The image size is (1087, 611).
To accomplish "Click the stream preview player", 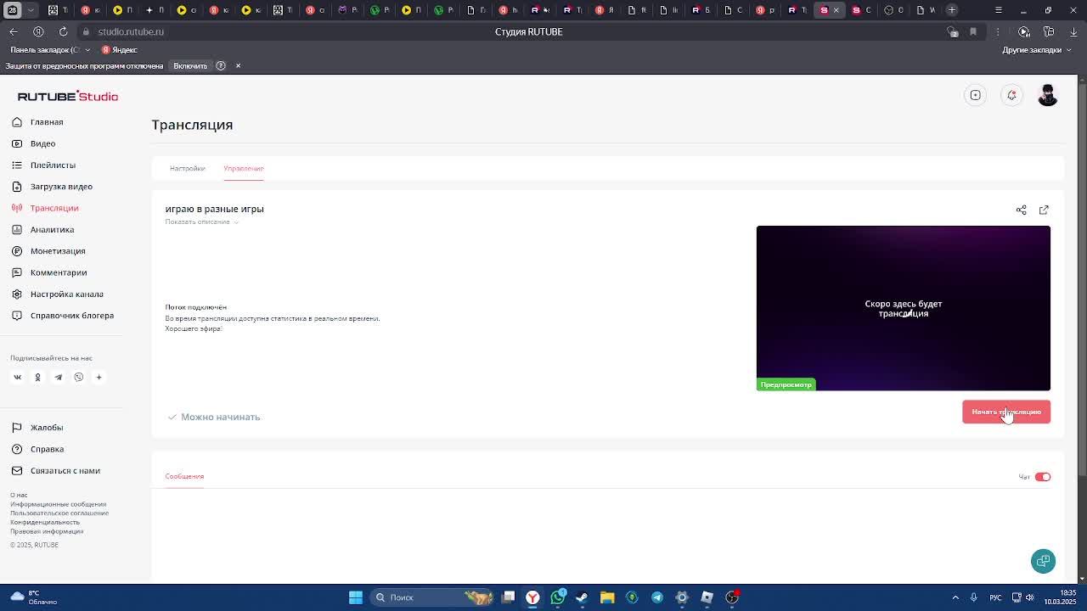I will 904,308.
